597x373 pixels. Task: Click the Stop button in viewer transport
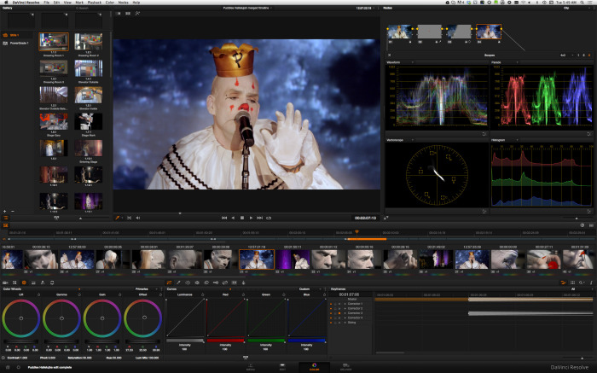point(242,218)
